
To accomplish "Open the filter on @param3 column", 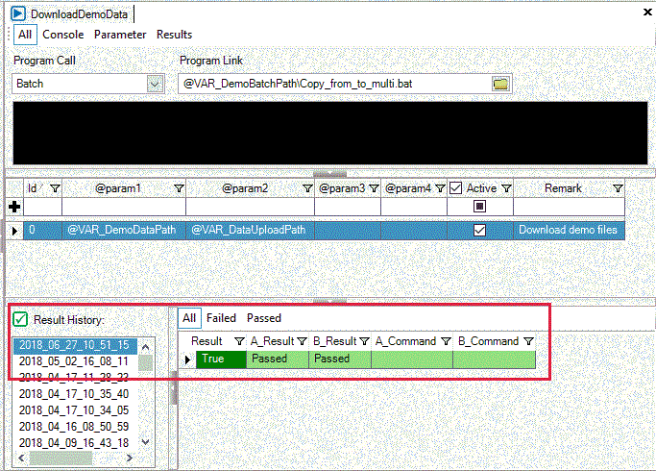I will 374,188.
